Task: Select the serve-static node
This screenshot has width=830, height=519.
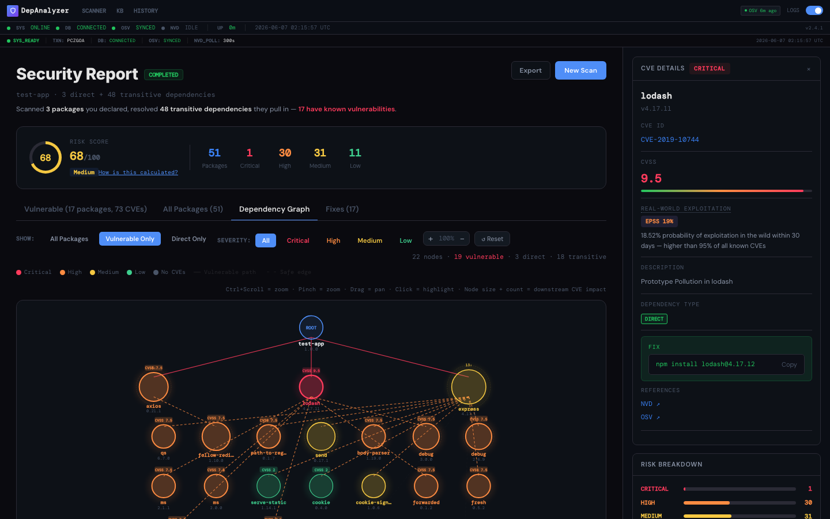Action: pyautogui.click(x=269, y=486)
